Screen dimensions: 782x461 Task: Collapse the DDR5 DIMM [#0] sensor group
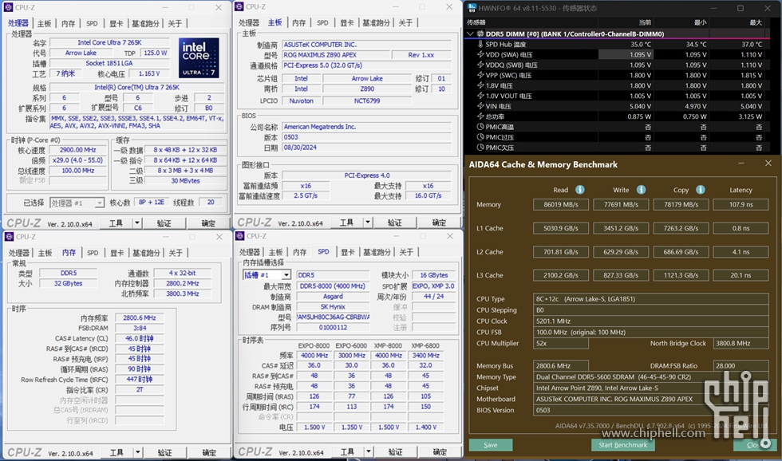[470, 33]
